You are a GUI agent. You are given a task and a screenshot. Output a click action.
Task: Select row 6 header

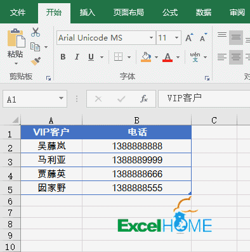tap(10, 201)
